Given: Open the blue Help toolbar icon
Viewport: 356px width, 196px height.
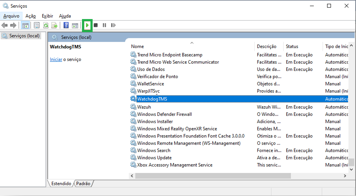Looking at the screenshot, I should pyautogui.click(x=66, y=25).
